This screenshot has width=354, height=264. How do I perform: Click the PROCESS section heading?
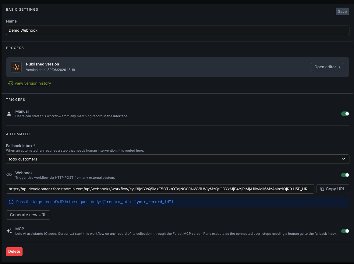click(15, 48)
